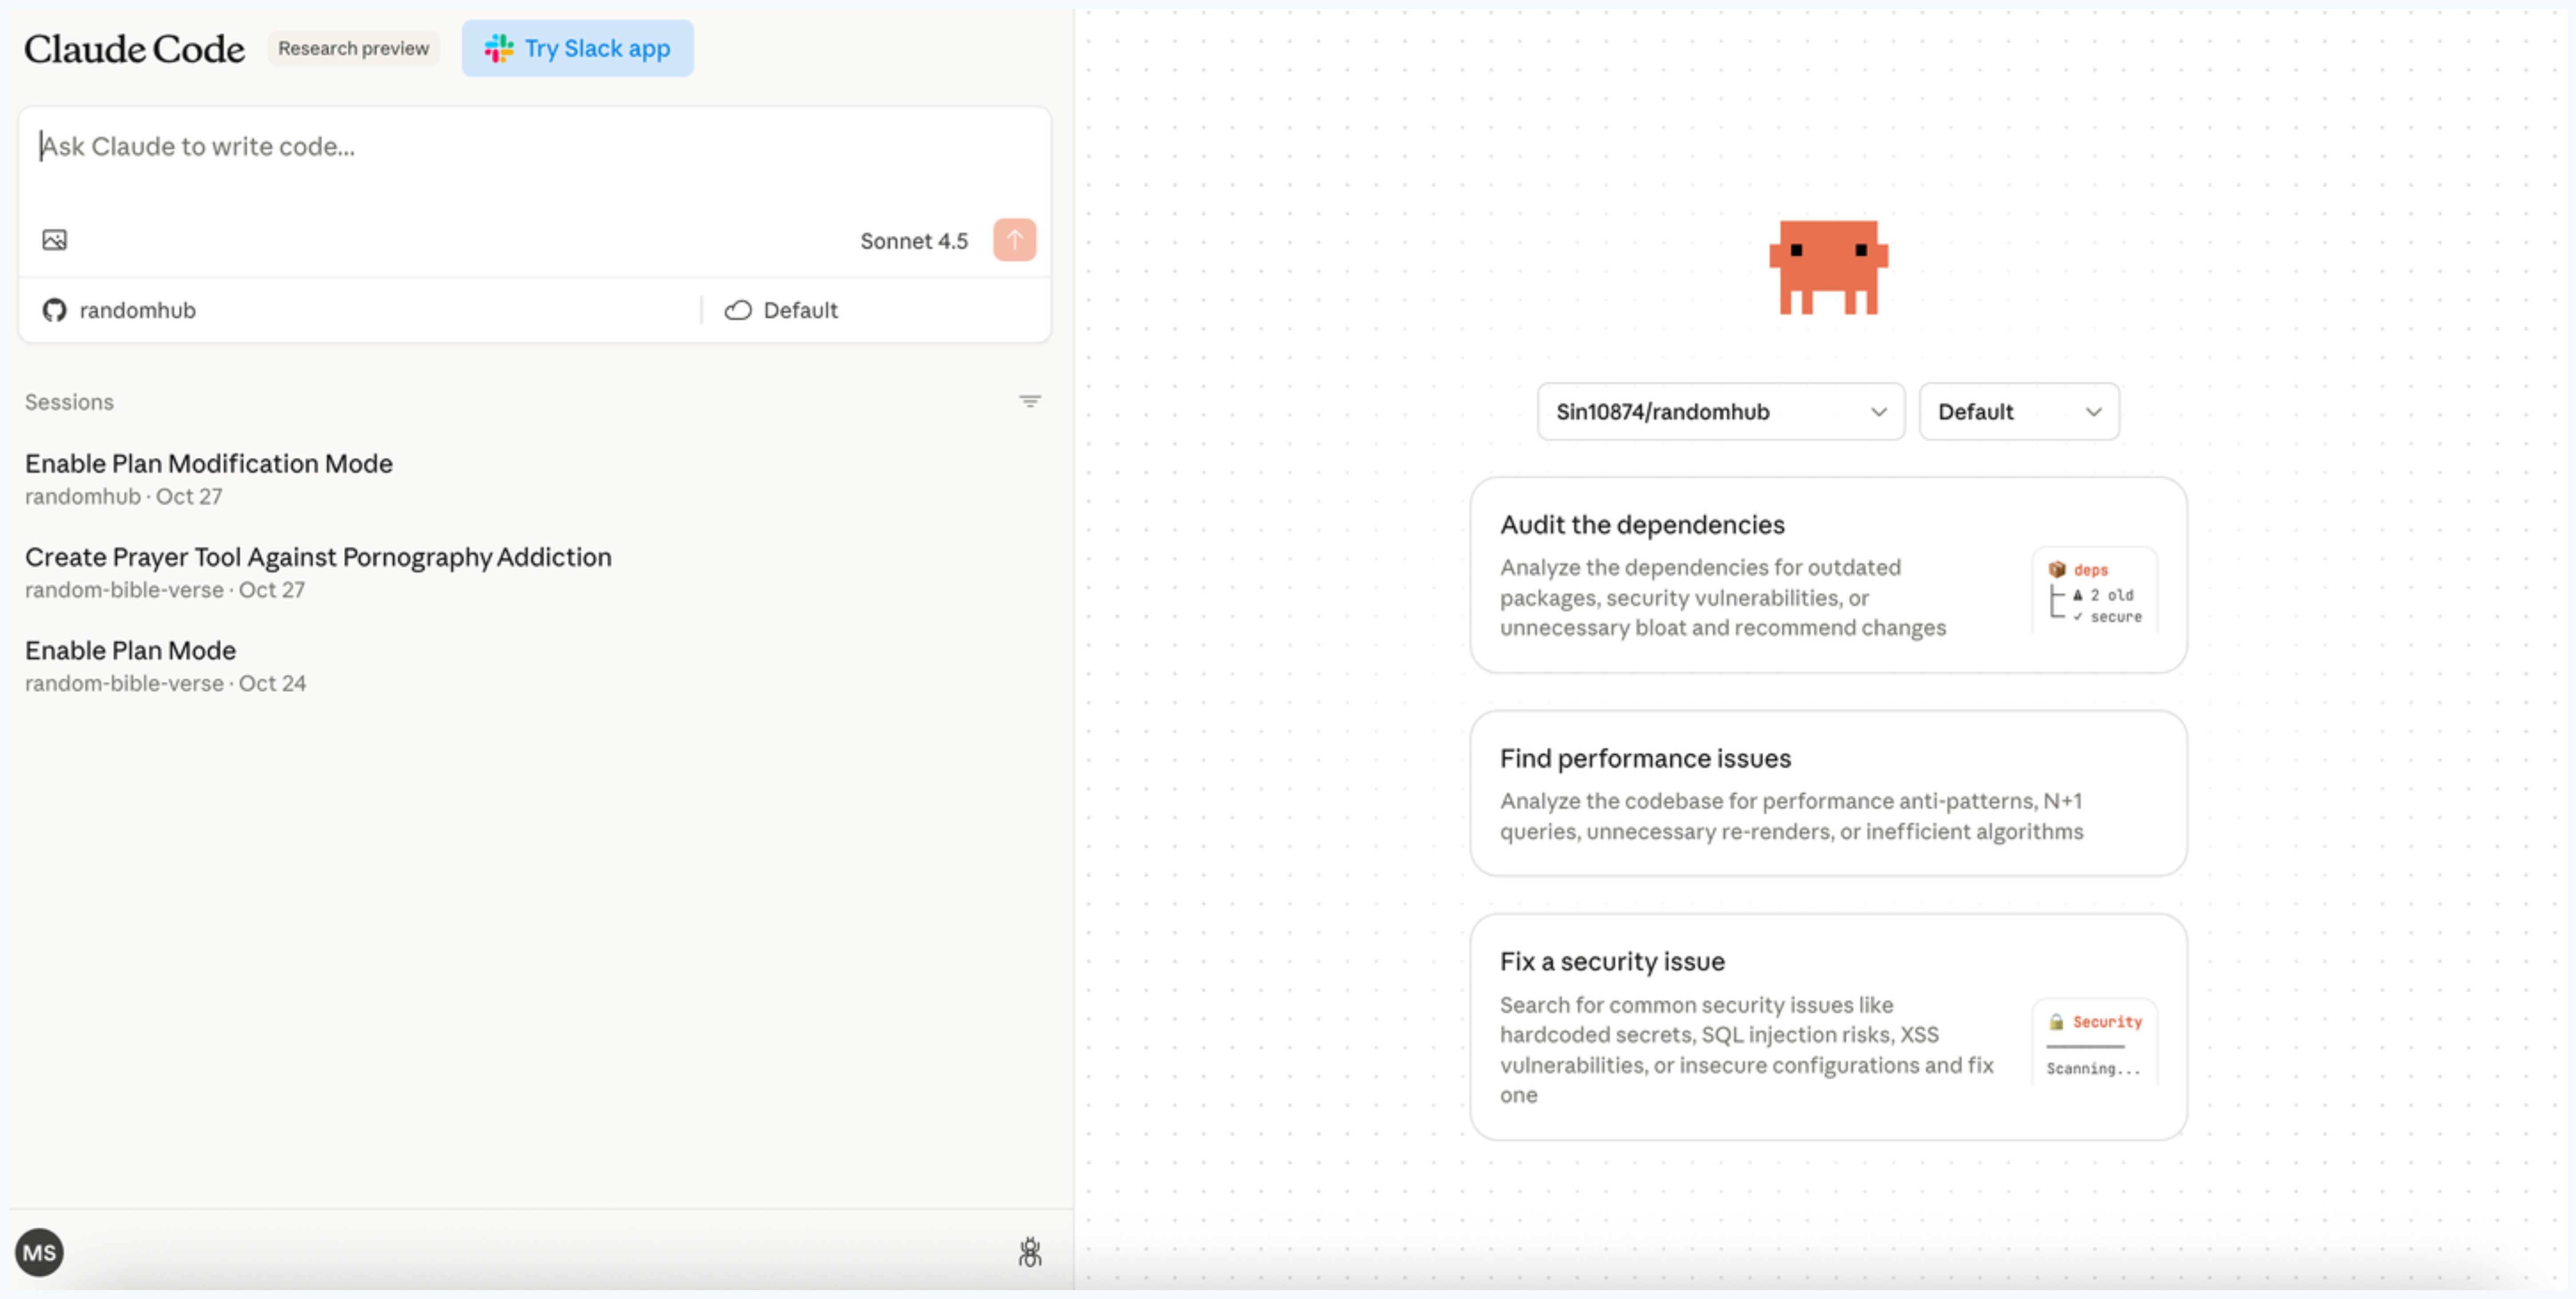The width and height of the screenshot is (2576, 1299).
Task: Click the random-bible-verse · Oct 24 subtitle
Action: pos(166,684)
